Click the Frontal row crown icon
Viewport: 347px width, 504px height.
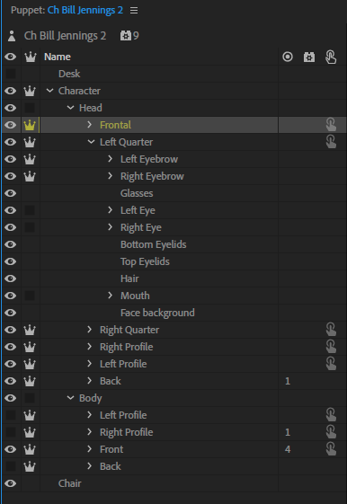[30, 125]
